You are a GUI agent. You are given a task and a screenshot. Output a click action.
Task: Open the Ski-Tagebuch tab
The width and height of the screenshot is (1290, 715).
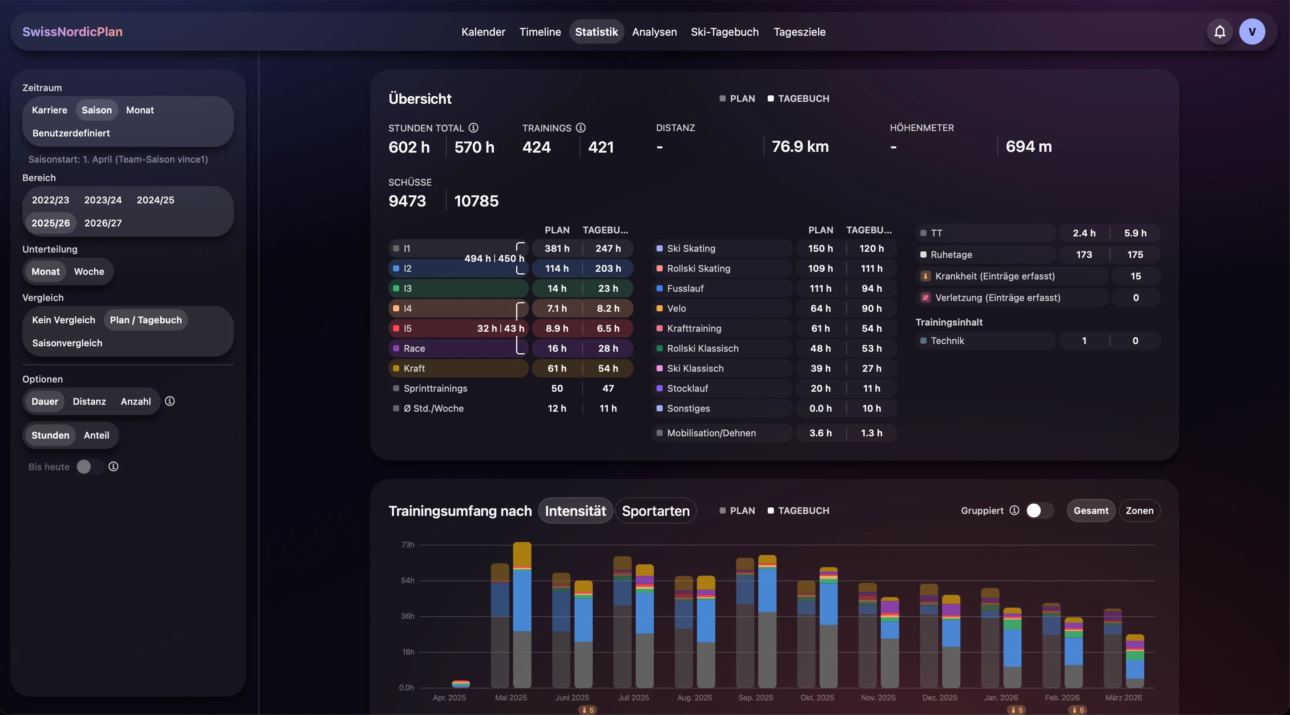[725, 32]
